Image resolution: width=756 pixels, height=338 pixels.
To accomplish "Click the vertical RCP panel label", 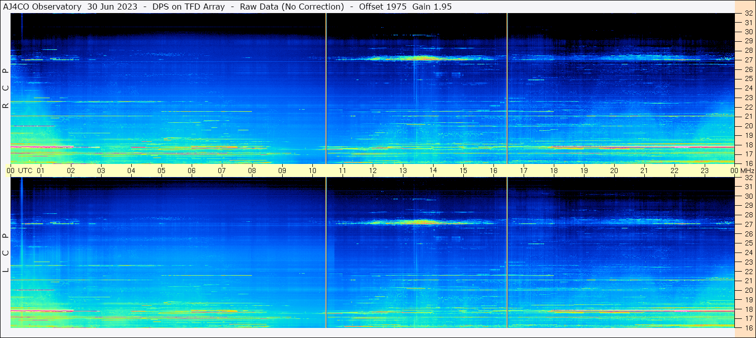I will coord(6,88).
